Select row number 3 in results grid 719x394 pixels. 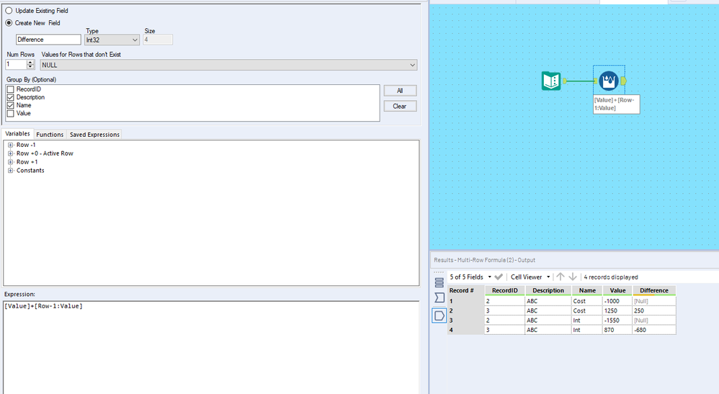click(x=466, y=321)
